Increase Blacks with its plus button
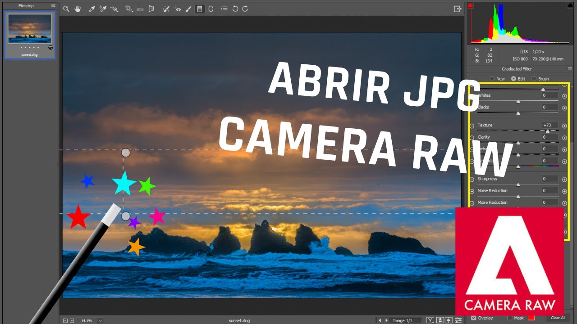This screenshot has height=324, width=577. [564, 108]
